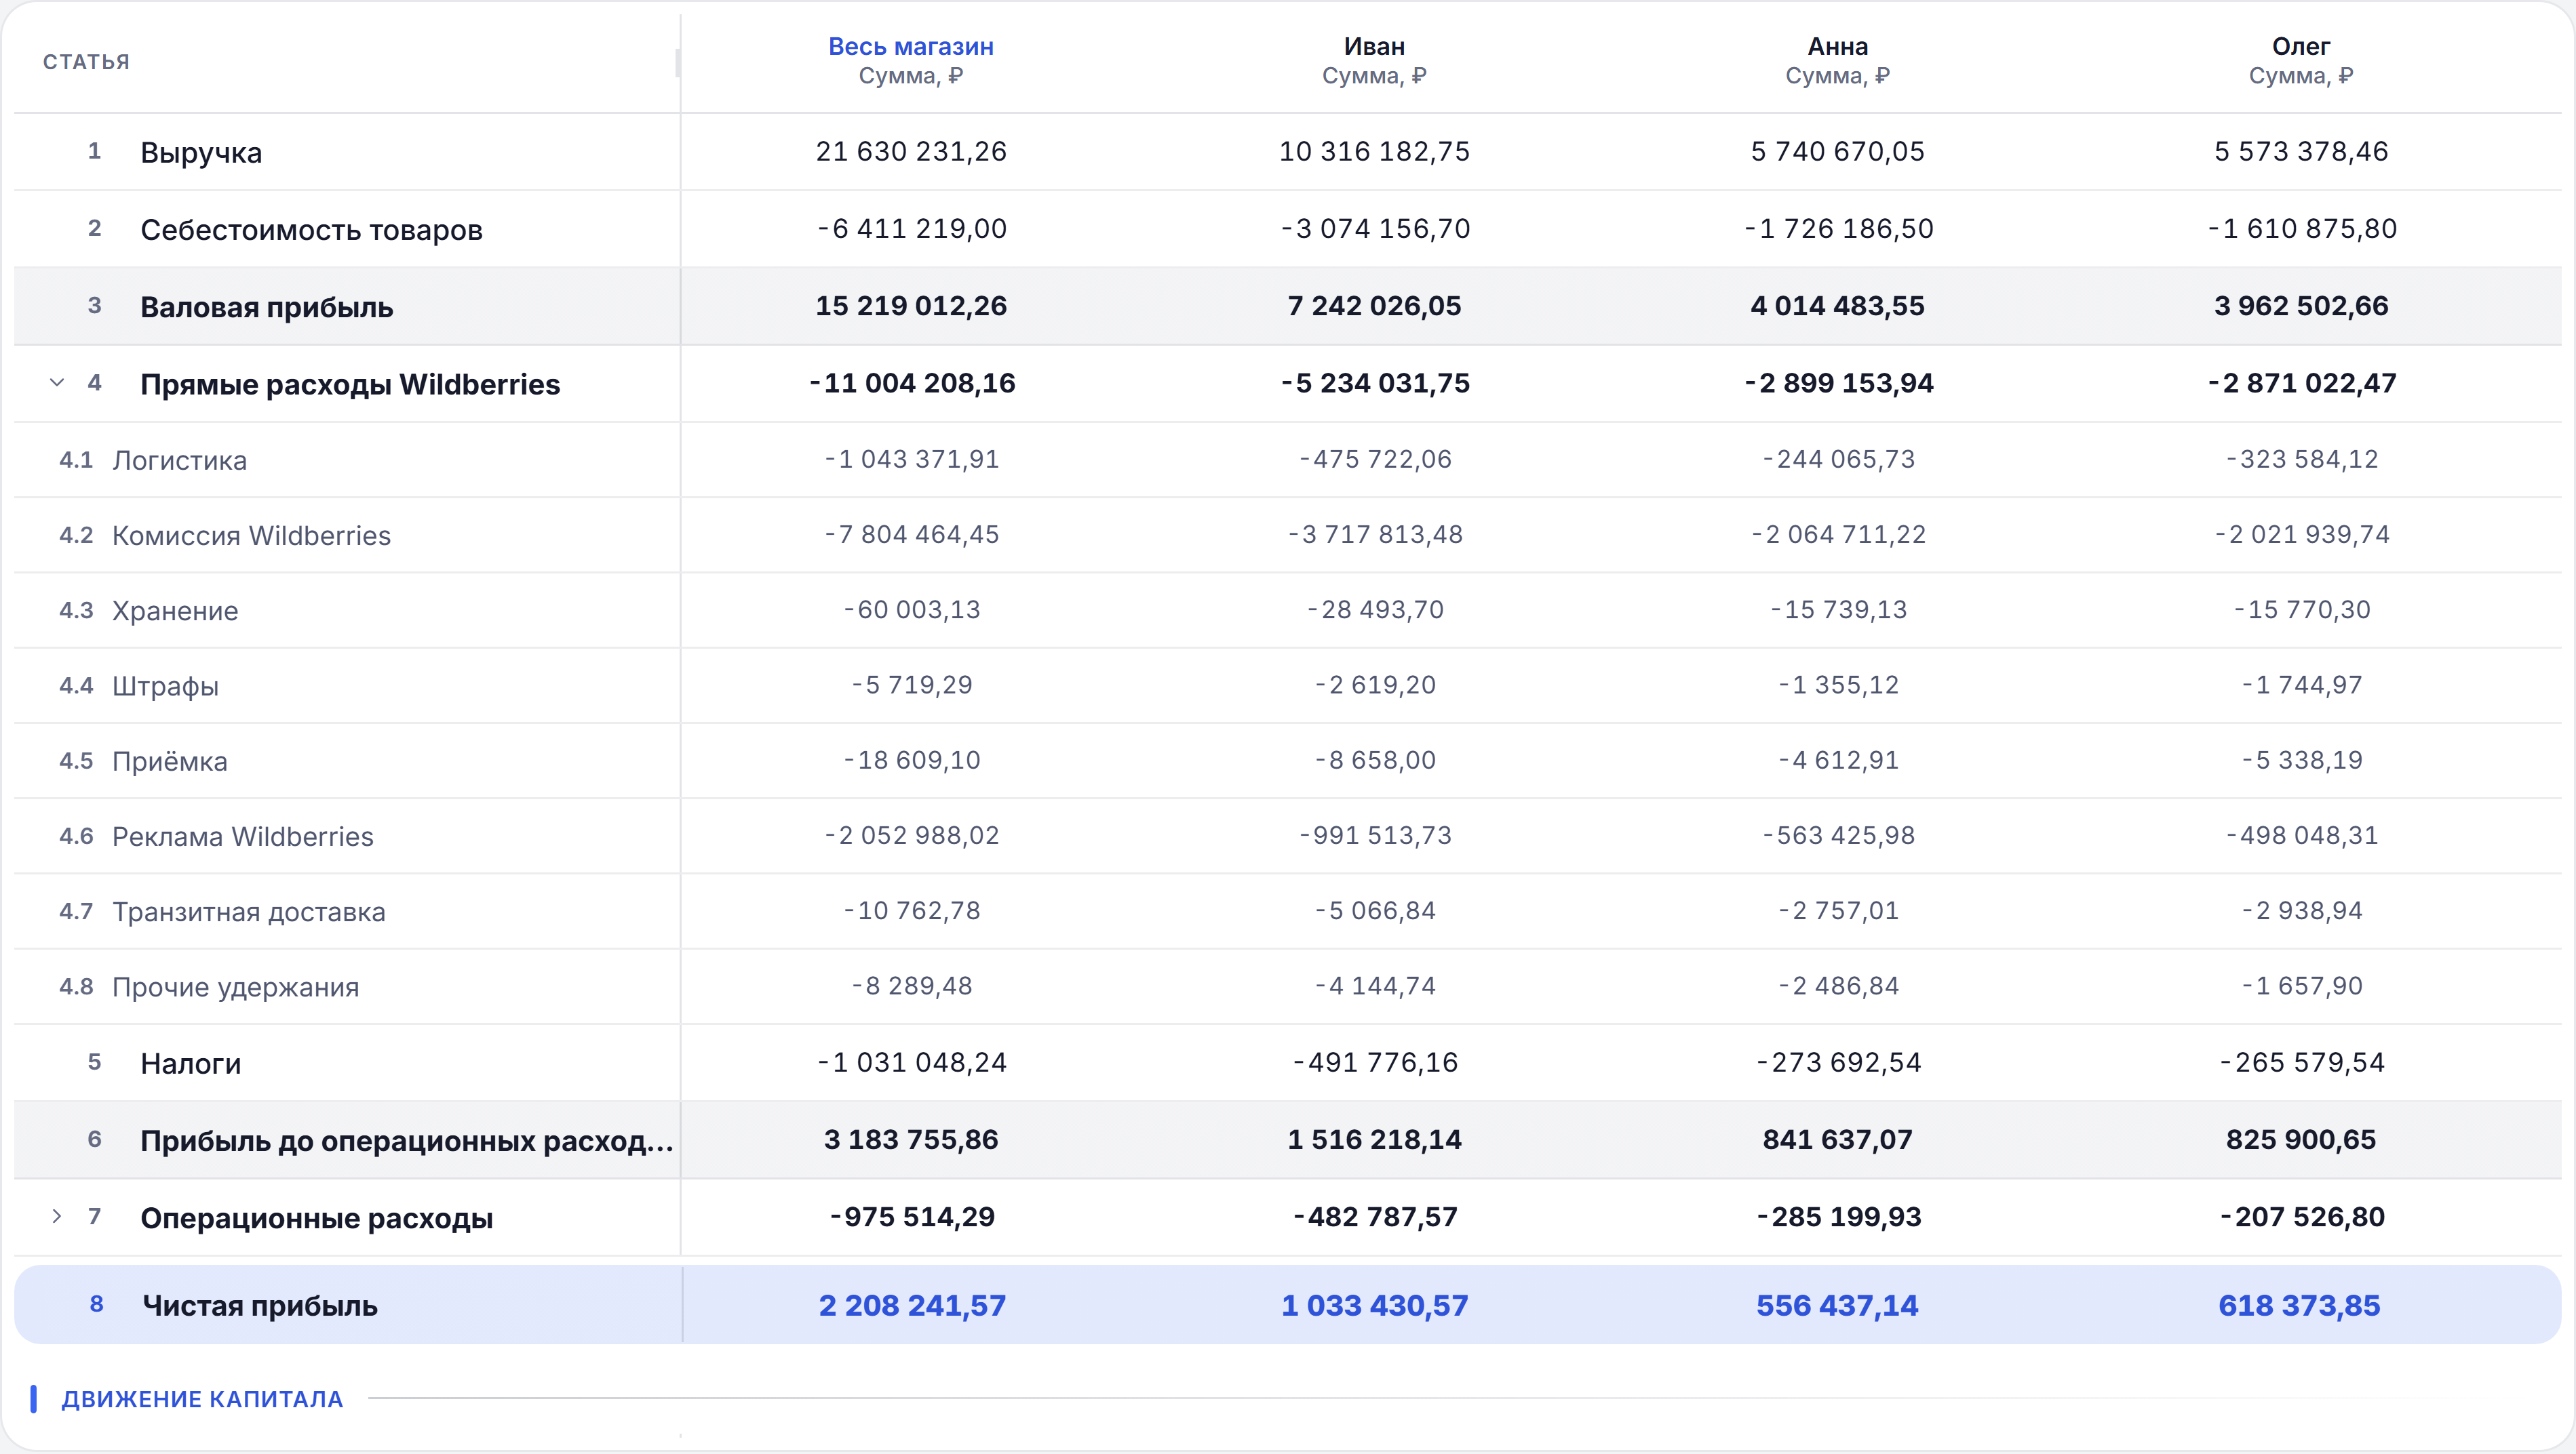
Task: Click Олег's pre-operating profit 825 900,65
Action: tap(2301, 1139)
